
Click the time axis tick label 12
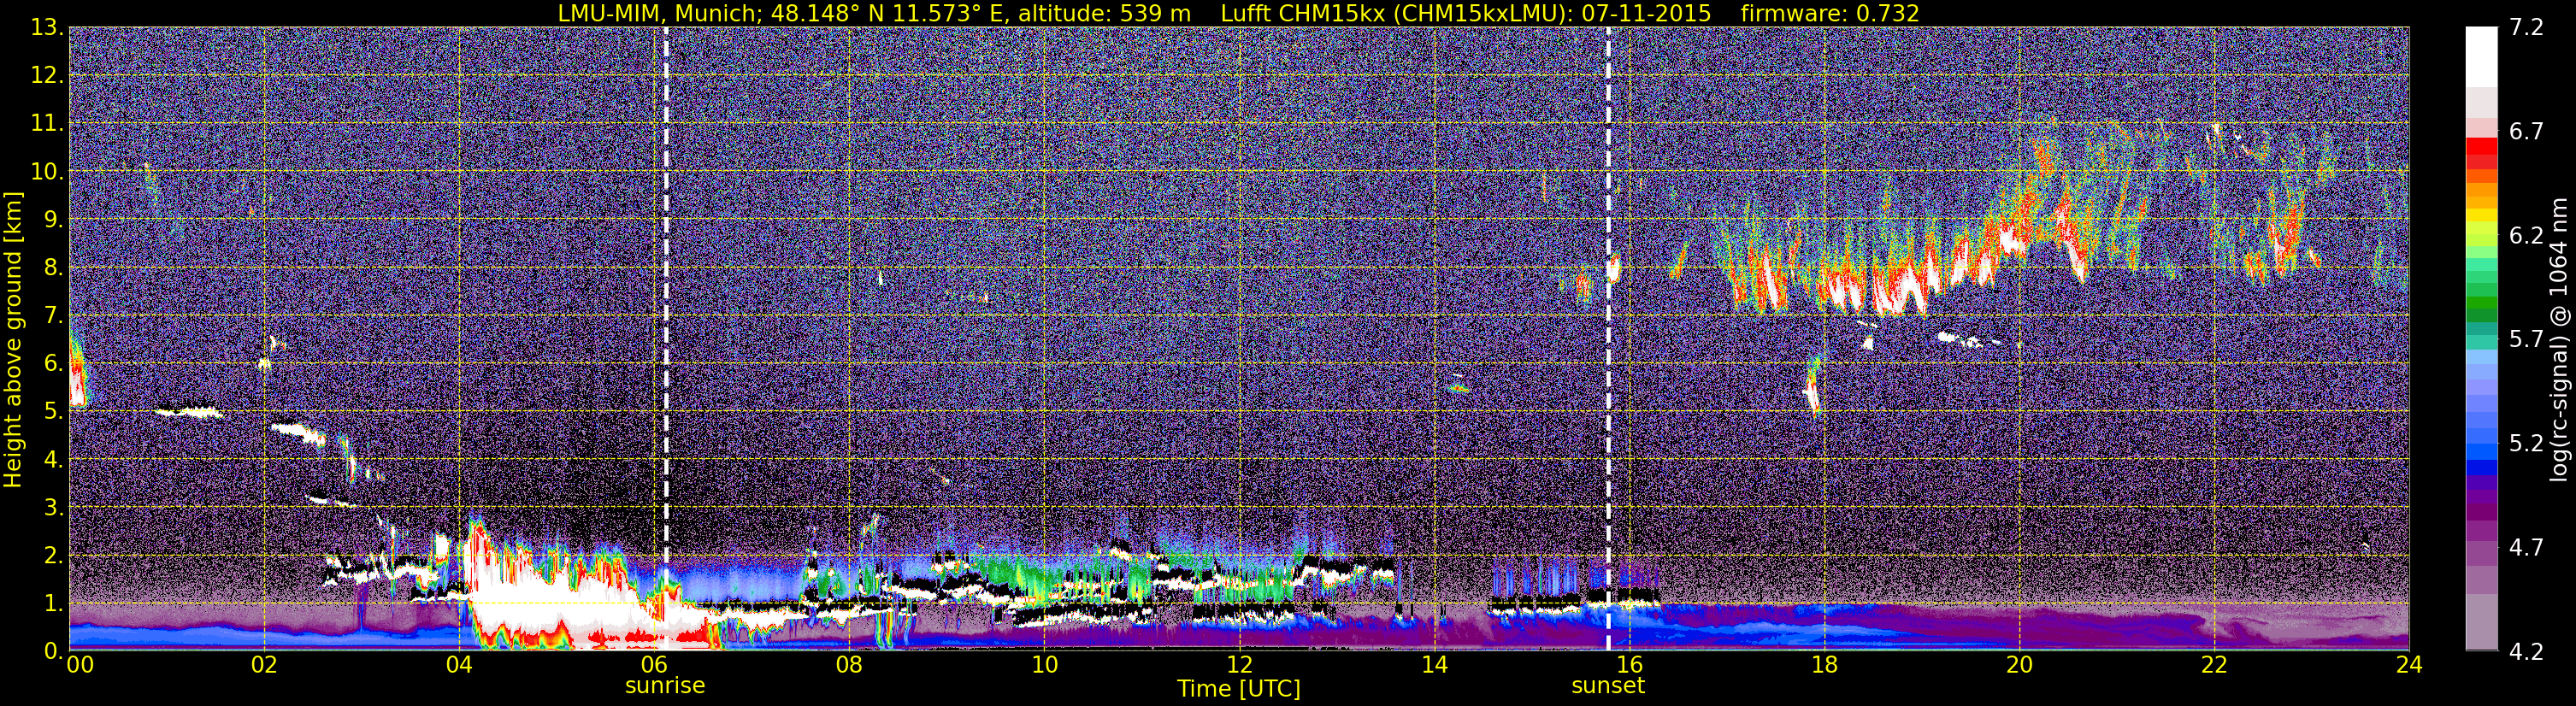pos(1239,665)
